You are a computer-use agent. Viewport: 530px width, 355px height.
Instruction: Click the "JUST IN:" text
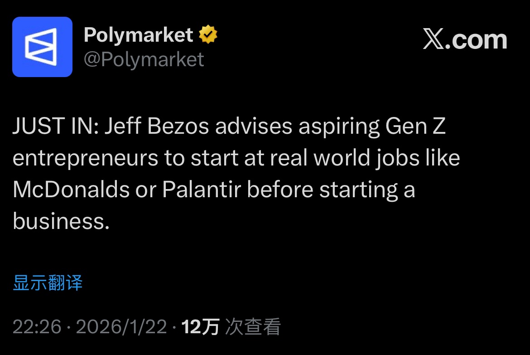pyautogui.click(x=56, y=127)
